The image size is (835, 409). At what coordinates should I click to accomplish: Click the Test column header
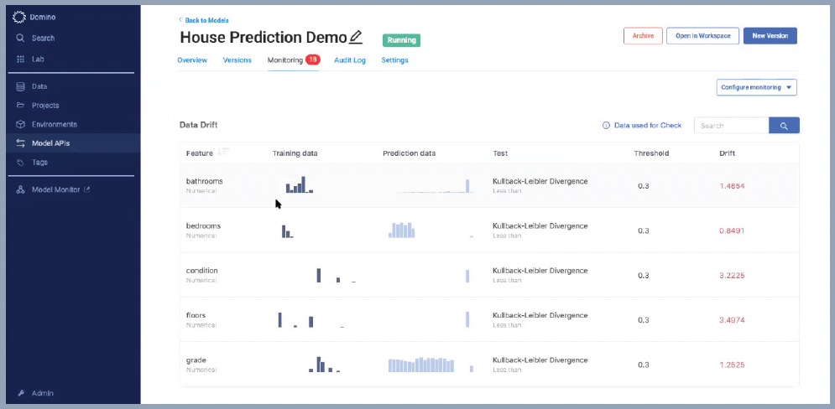click(x=500, y=153)
